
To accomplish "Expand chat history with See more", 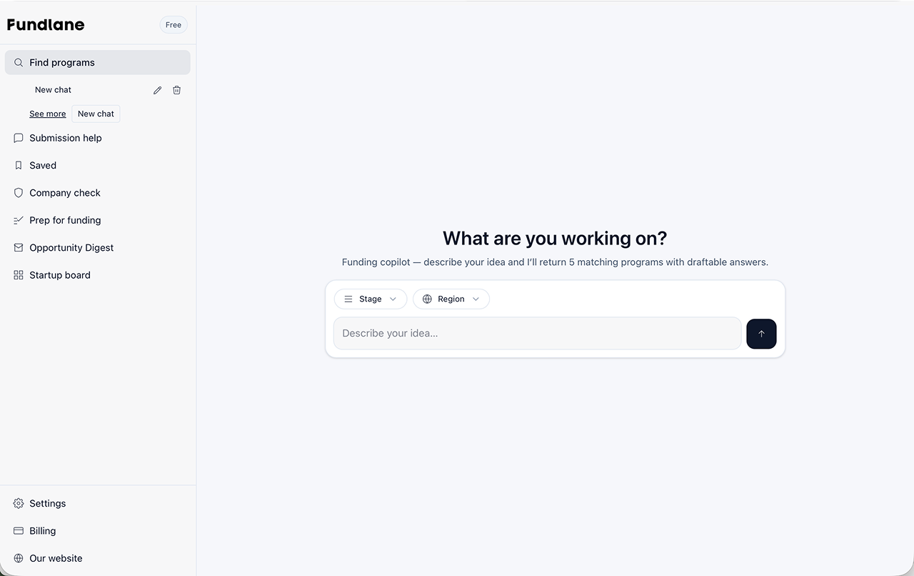I will pos(47,114).
